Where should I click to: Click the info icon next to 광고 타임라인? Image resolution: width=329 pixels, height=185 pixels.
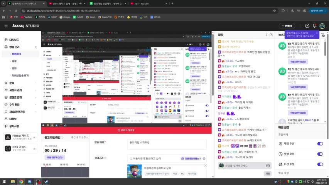62,138
